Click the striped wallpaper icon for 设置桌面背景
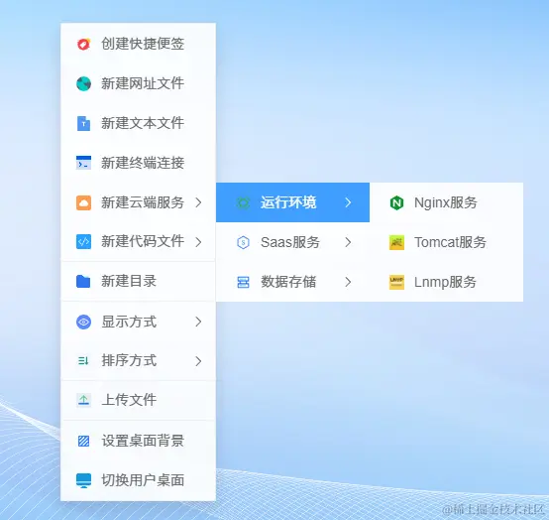Screen dimensions: 549x520 (83, 441)
